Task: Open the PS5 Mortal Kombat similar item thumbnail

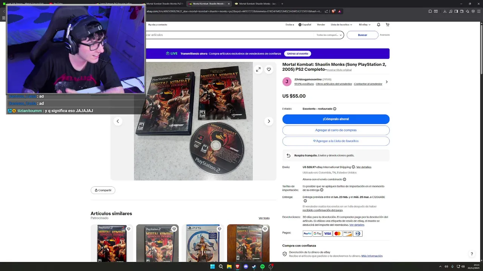Action: 203,243
